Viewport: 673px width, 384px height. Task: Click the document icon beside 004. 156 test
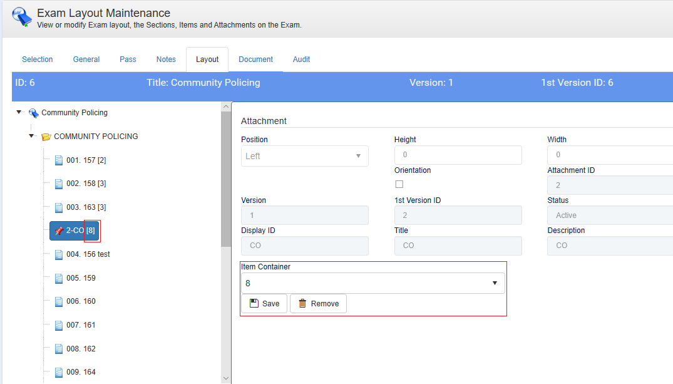[x=59, y=254]
